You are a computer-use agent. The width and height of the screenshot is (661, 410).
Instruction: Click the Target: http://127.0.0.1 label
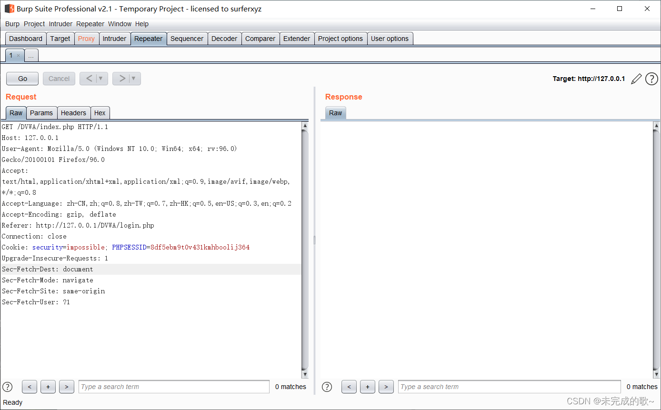(589, 79)
